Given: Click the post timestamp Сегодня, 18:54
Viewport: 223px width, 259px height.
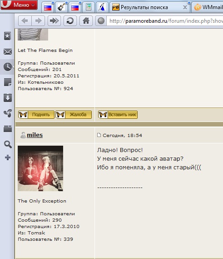Looking at the screenshot, I should coord(122,136).
